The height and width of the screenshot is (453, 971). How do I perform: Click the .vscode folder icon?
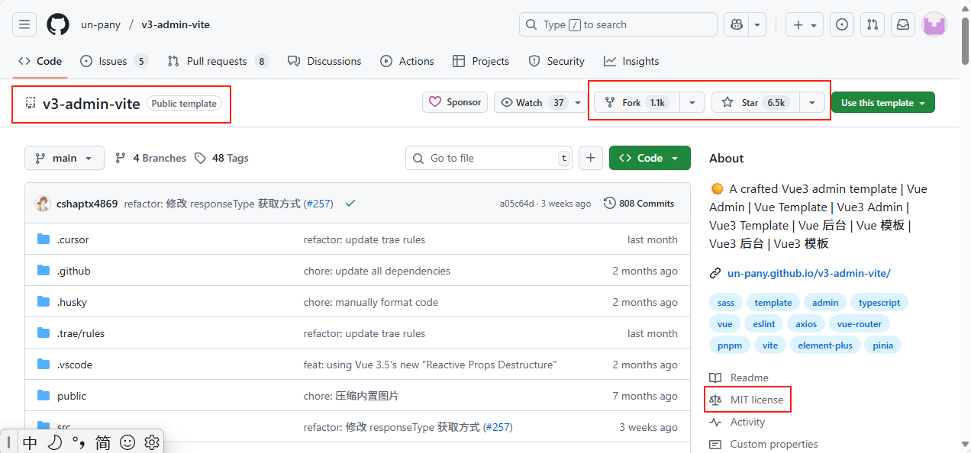click(x=44, y=365)
